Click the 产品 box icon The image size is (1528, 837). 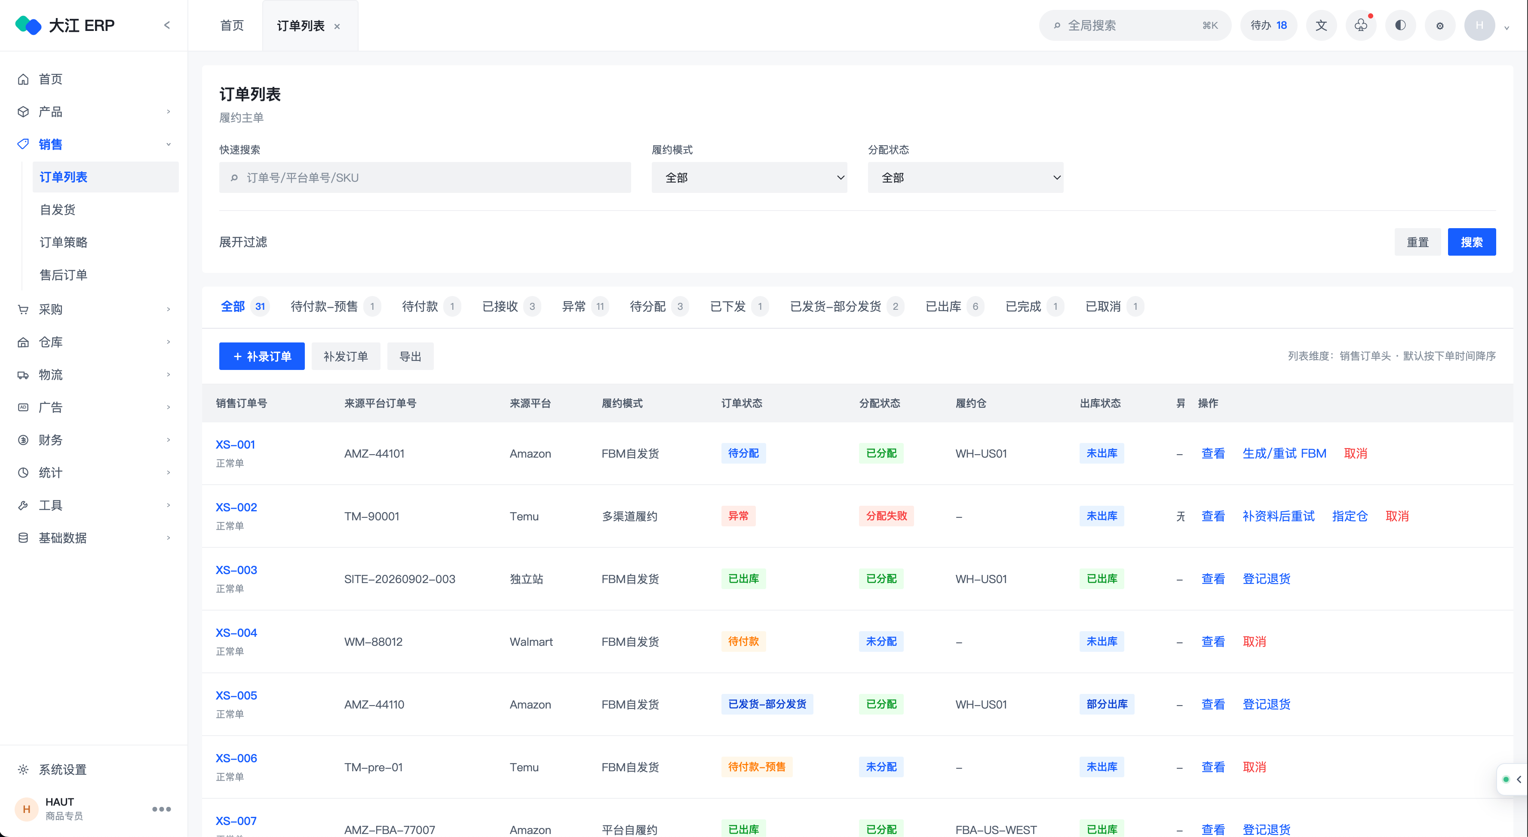coord(23,112)
